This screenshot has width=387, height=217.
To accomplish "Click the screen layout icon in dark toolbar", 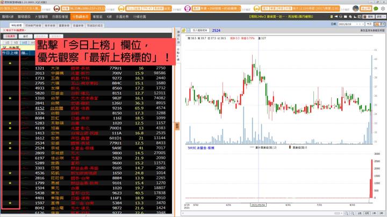I will click(x=360, y=17).
